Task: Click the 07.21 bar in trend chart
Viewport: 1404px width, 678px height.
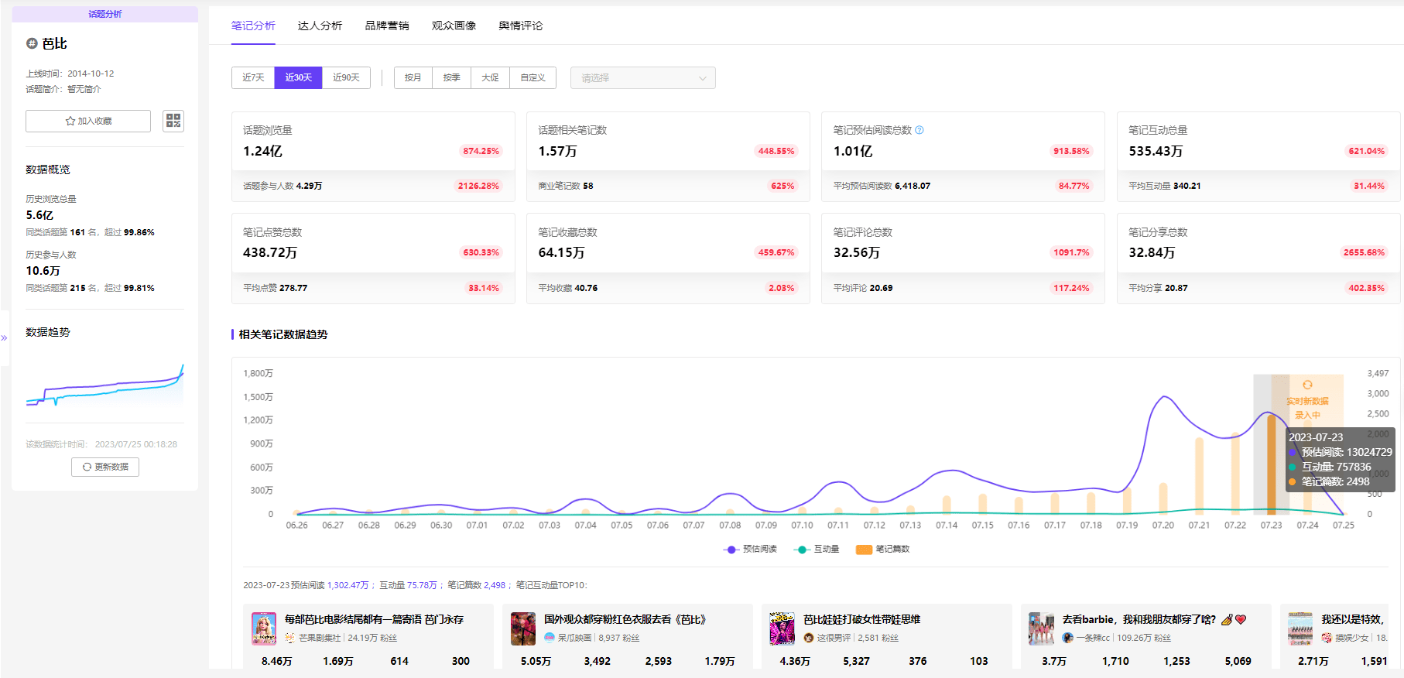Action: [1199, 476]
